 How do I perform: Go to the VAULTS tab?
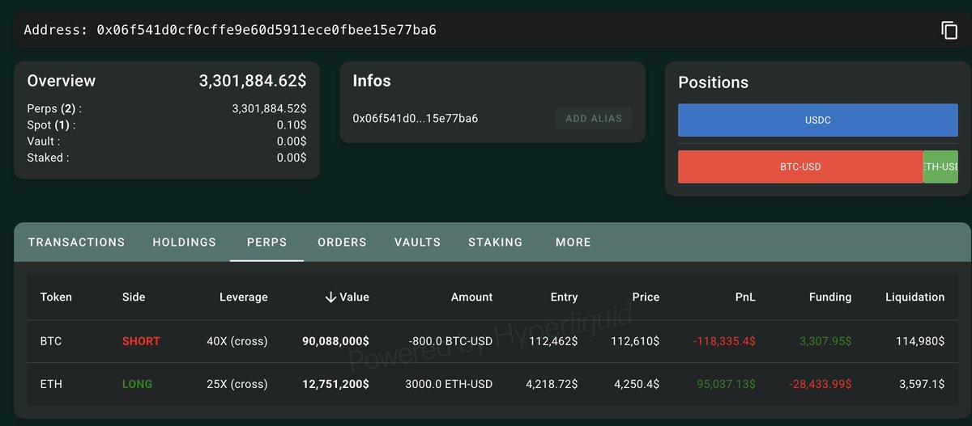pos(417,242)
